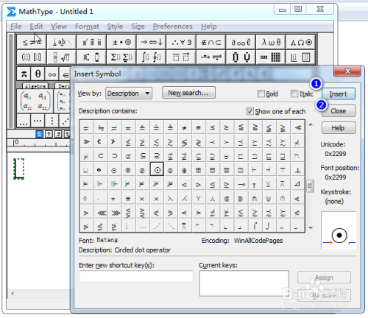Insert the theta symbol from toolbar
Screen dimensions: 368x318
point(38,74)
